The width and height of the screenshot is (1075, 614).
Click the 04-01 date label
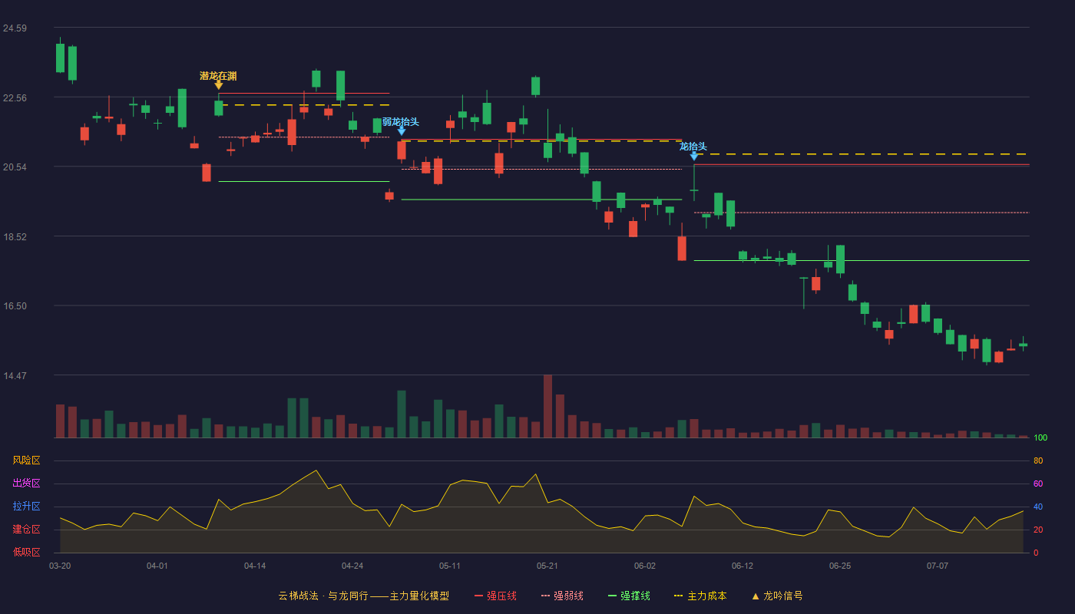pyautogui.click(x=157, y=566)
